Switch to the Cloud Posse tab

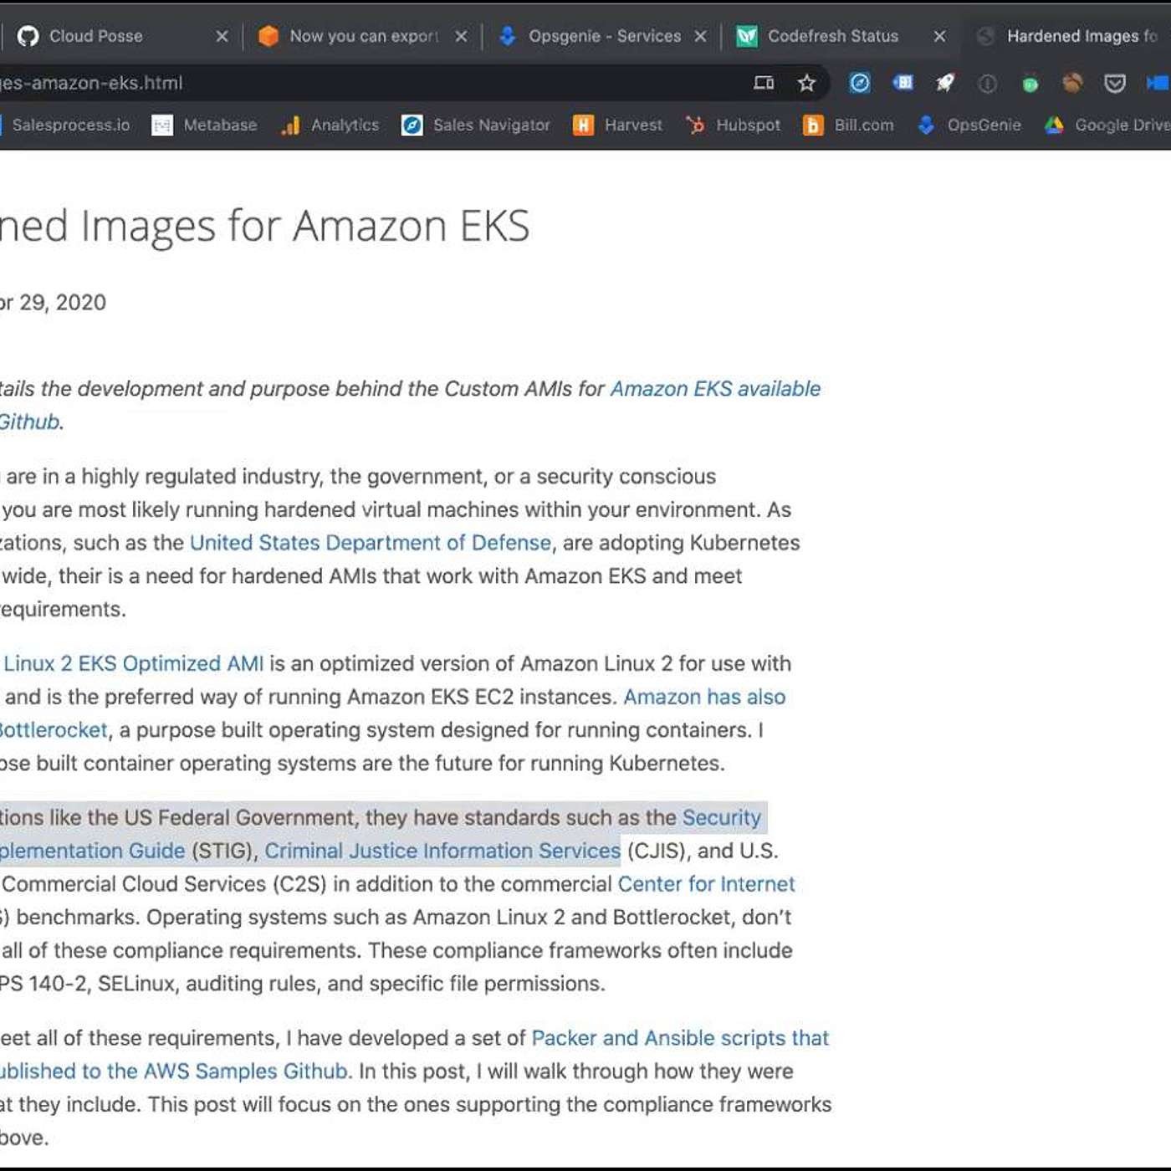(x=96, y=36)
